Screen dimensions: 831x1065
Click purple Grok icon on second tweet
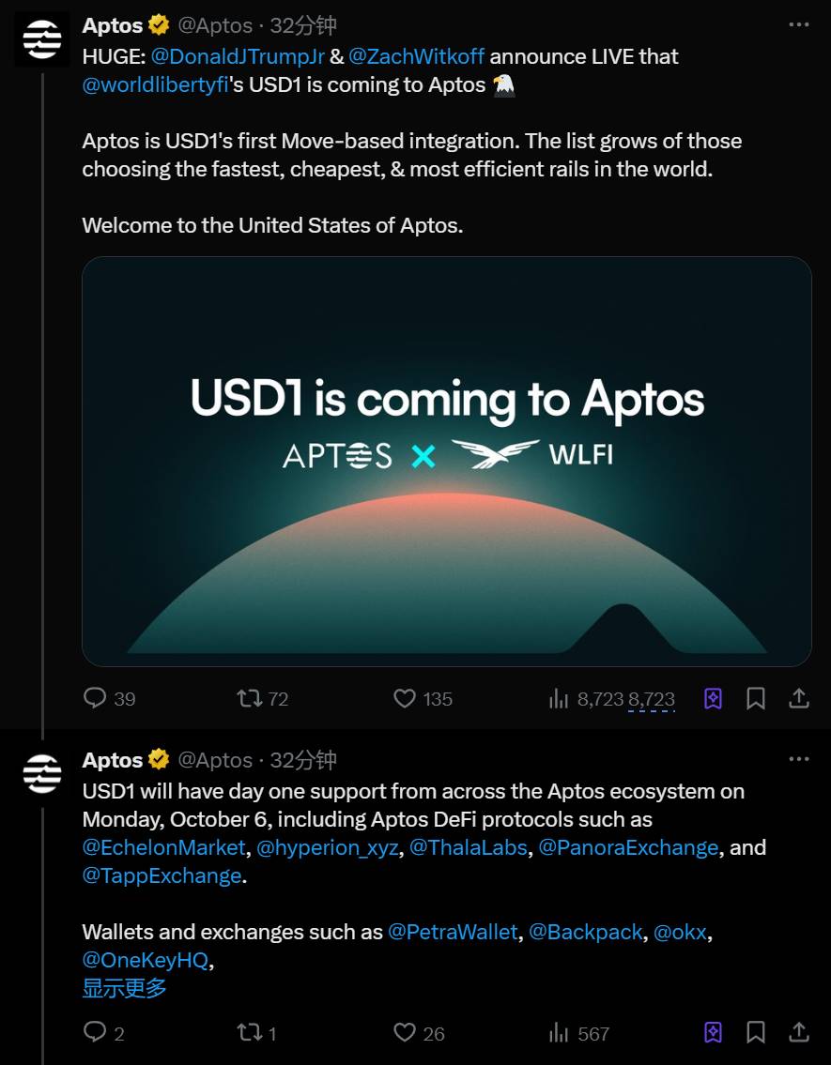713,1033
